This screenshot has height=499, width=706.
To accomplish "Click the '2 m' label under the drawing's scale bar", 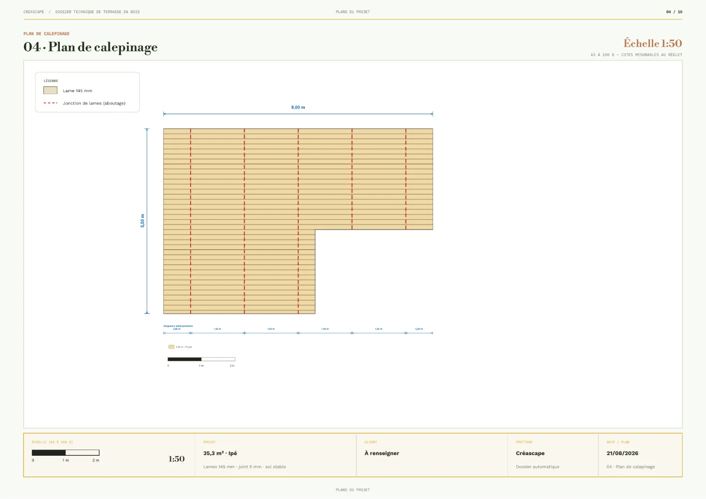I will pyautogui.click(x=232, y=365).
